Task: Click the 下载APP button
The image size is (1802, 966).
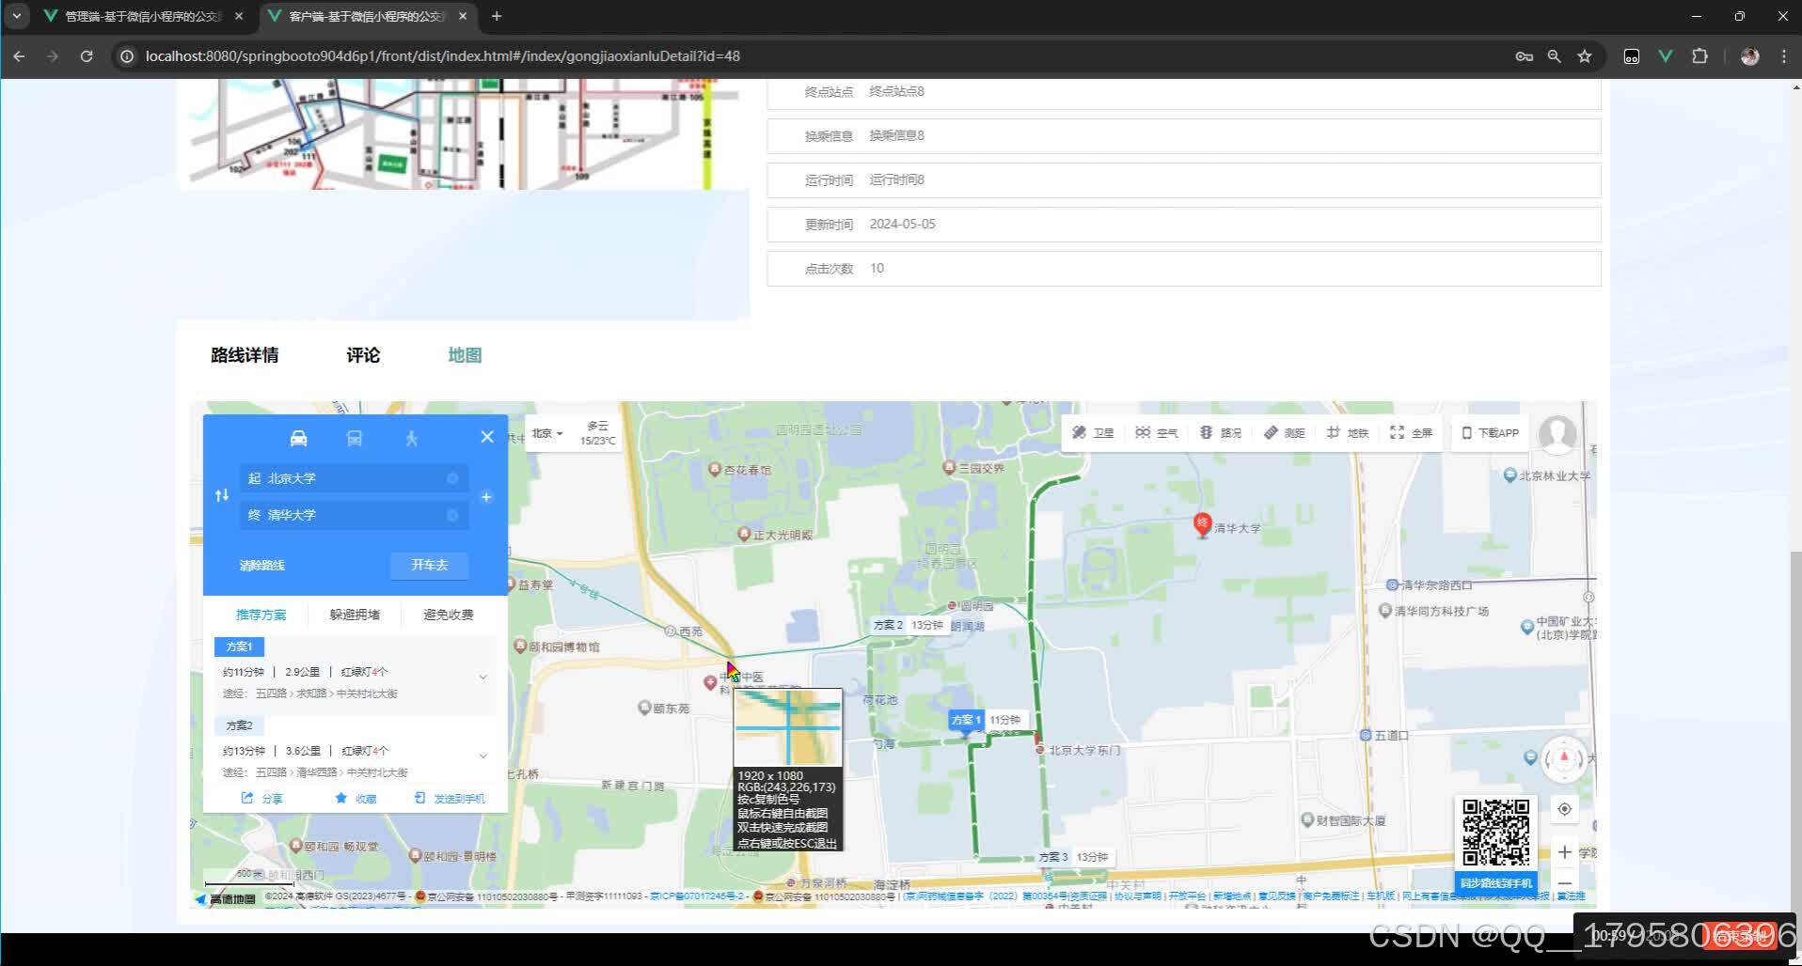Action: [1490, 432]
